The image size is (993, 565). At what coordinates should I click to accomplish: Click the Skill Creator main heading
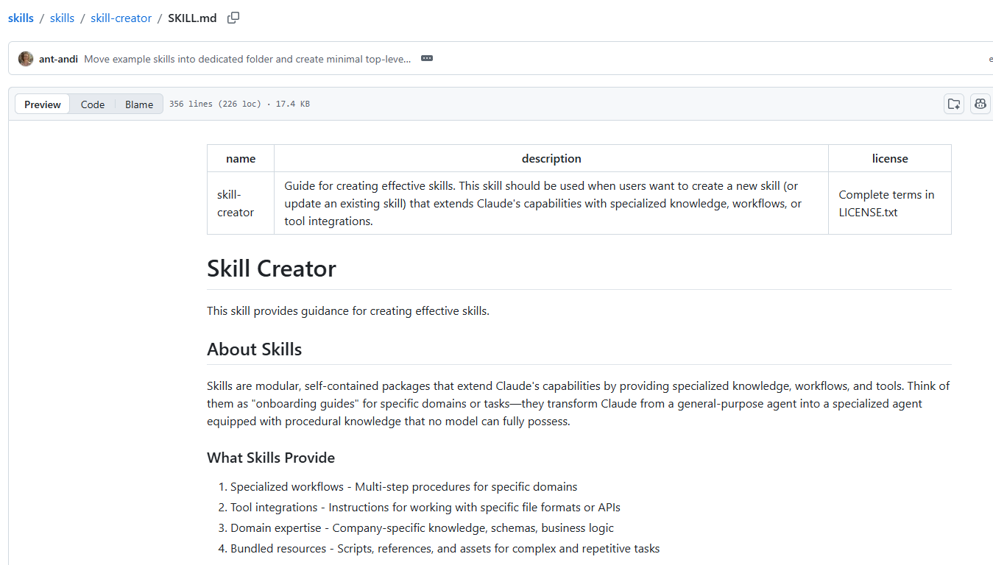pos(272,269)
